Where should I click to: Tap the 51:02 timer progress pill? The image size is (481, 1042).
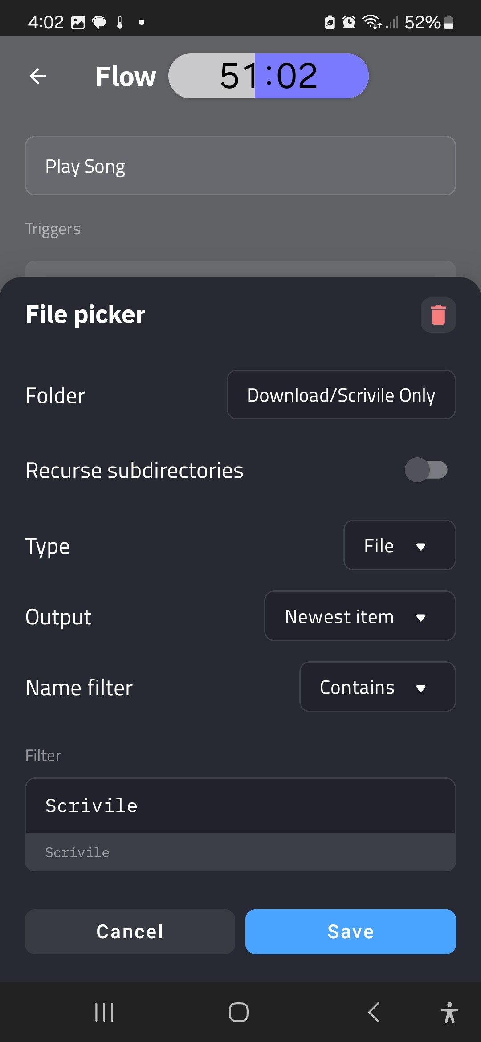(x=269, y=76)
